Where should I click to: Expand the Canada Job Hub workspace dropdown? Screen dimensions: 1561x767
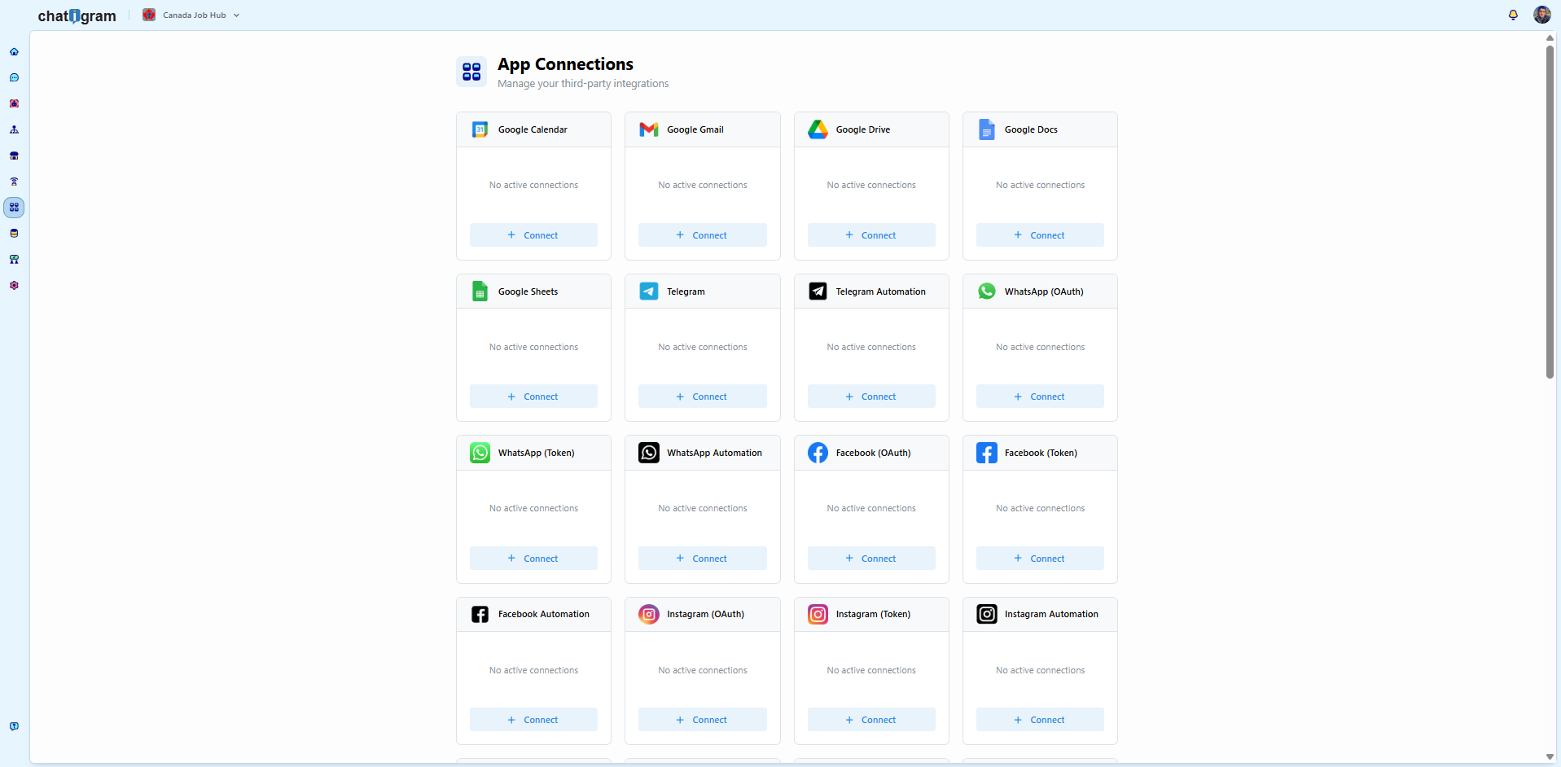(x=191, y=15)
